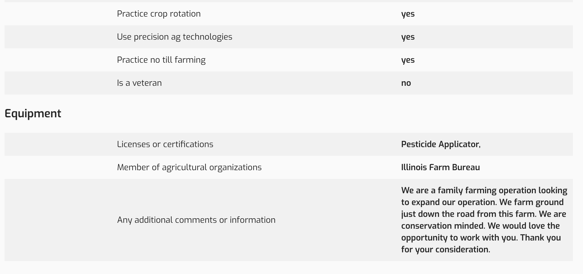
Task: Select the 'yes' value for crop rotation
Action: point(408,14)
